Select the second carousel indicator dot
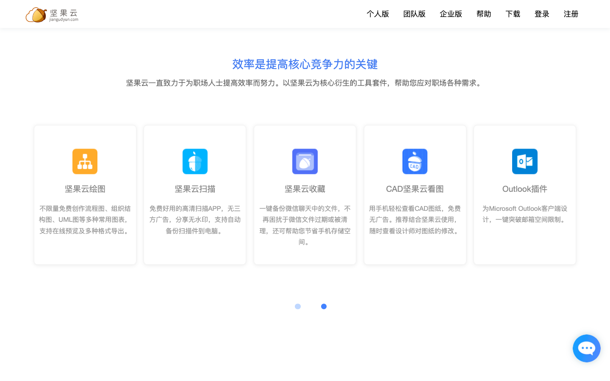610x381 pixels. click(x=324, y=306)
